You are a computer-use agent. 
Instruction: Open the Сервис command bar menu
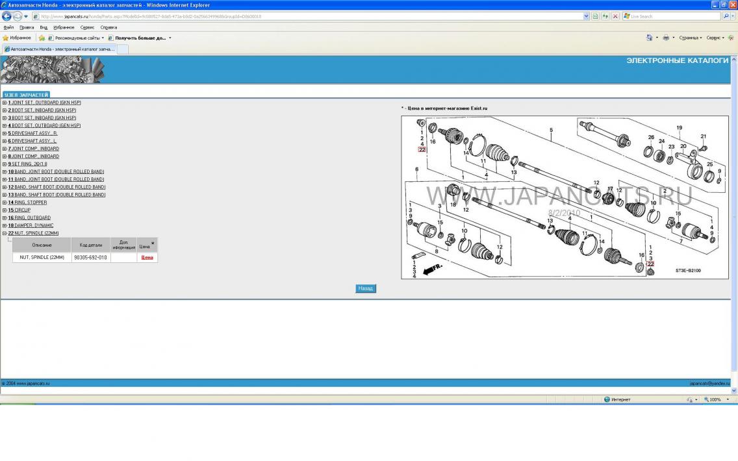click(x=715, y=38)
